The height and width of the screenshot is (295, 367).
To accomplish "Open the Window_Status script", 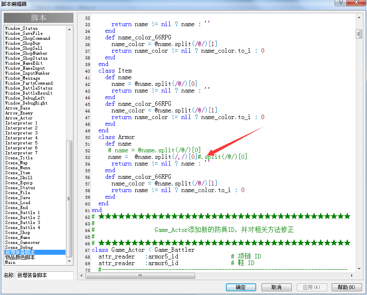I will tap(21, 28).
